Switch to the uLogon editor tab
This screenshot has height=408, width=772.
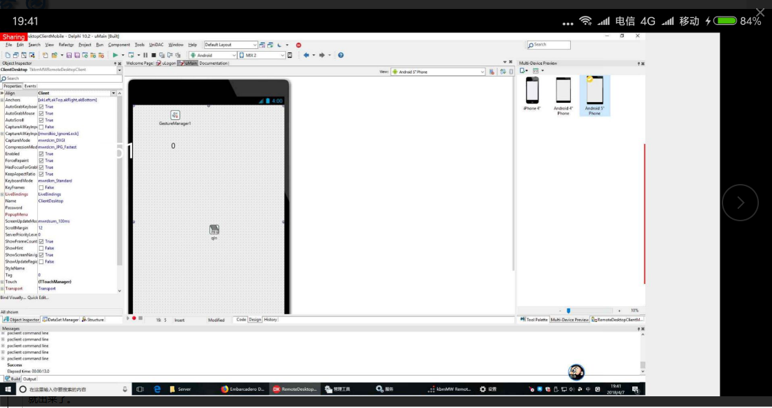(167, 63)
